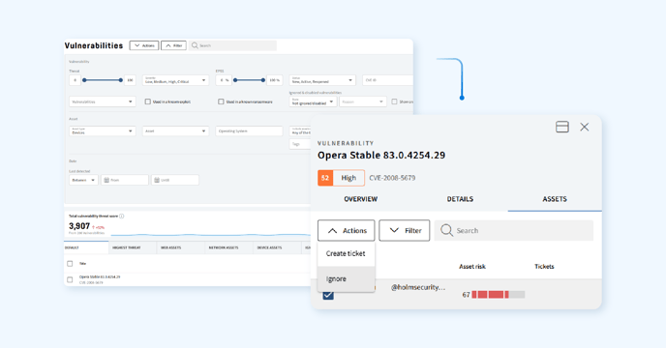The width and height of the screenshot is (666, 348).
Task: Click the CVE-2008-5679 identifier in popup
Action: click(x=392, y=178)
